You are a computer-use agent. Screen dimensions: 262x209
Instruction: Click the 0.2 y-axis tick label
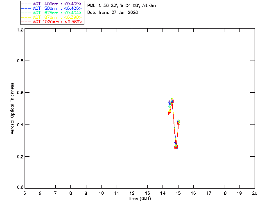click(x=20, y=157)
